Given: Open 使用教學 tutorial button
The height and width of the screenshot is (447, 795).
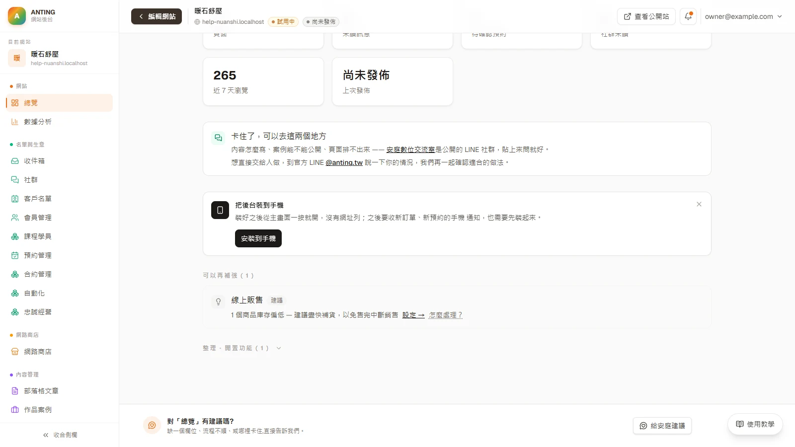Looking at the screenshot, I should point(755,424).
